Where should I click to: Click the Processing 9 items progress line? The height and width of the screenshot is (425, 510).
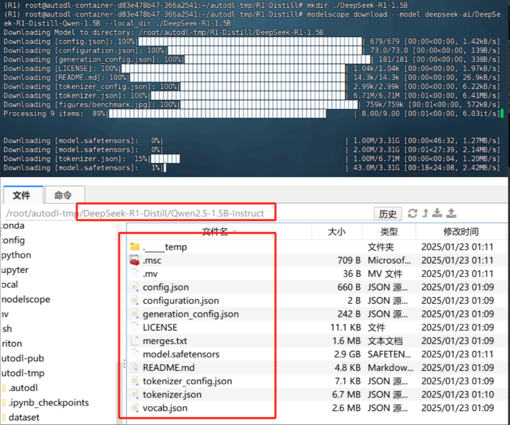pos(252,113)
